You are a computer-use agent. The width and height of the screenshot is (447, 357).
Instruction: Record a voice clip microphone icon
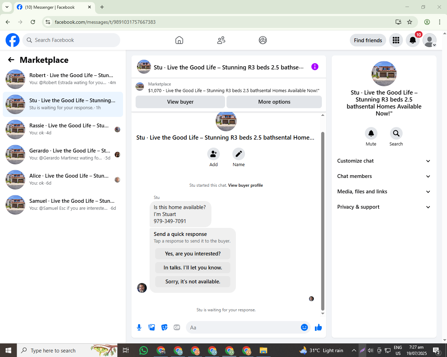[x=139, y=327]
